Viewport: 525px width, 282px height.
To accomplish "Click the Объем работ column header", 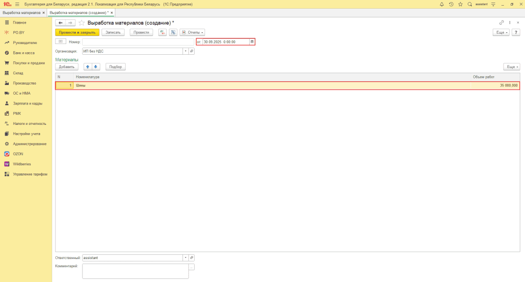I will coord(495,77).
